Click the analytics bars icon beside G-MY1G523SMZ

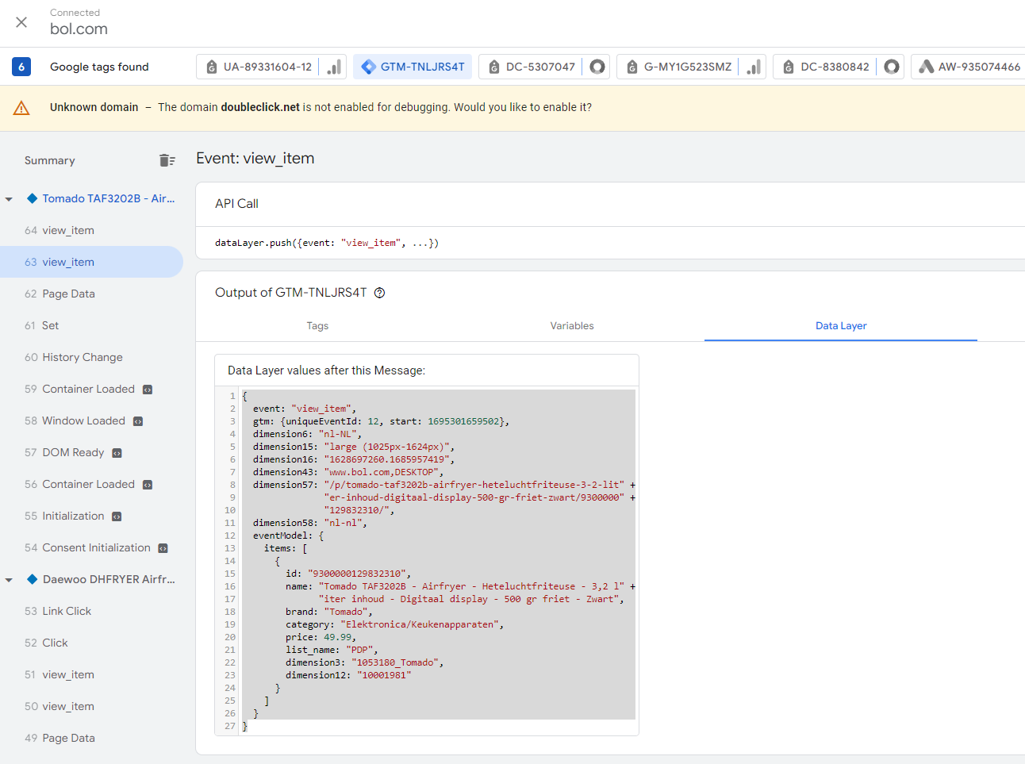[x=754, y=67]
